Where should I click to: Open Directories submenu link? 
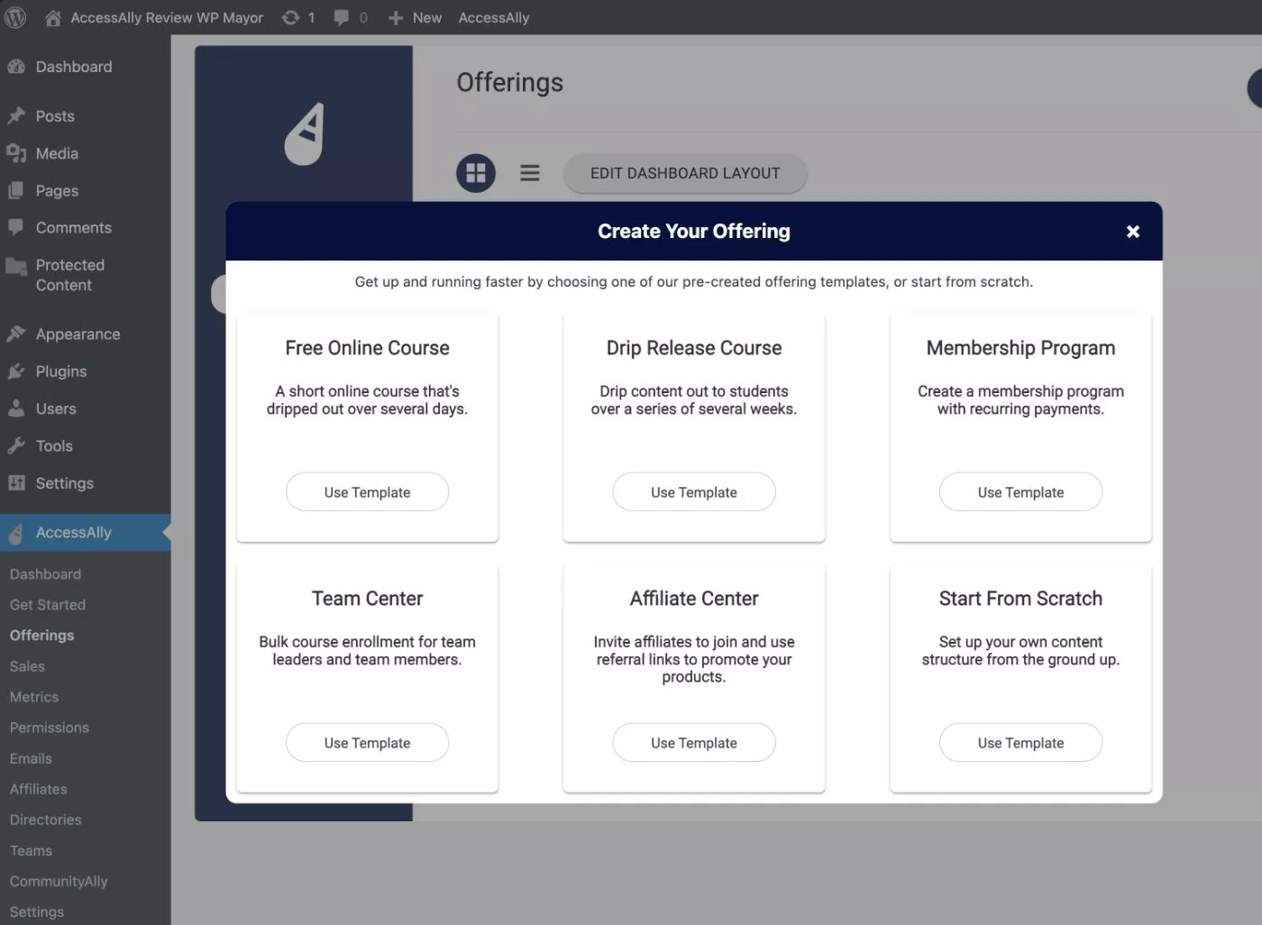(45, 820)
